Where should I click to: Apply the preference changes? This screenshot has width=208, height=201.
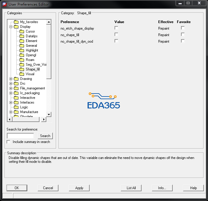[79, 188]
